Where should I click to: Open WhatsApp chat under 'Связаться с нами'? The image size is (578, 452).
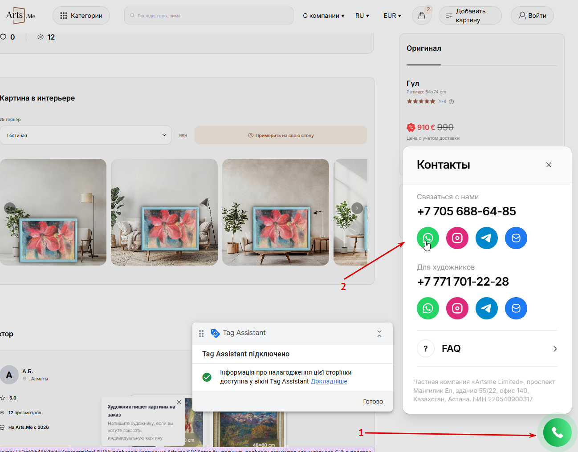tap(428, 238)
